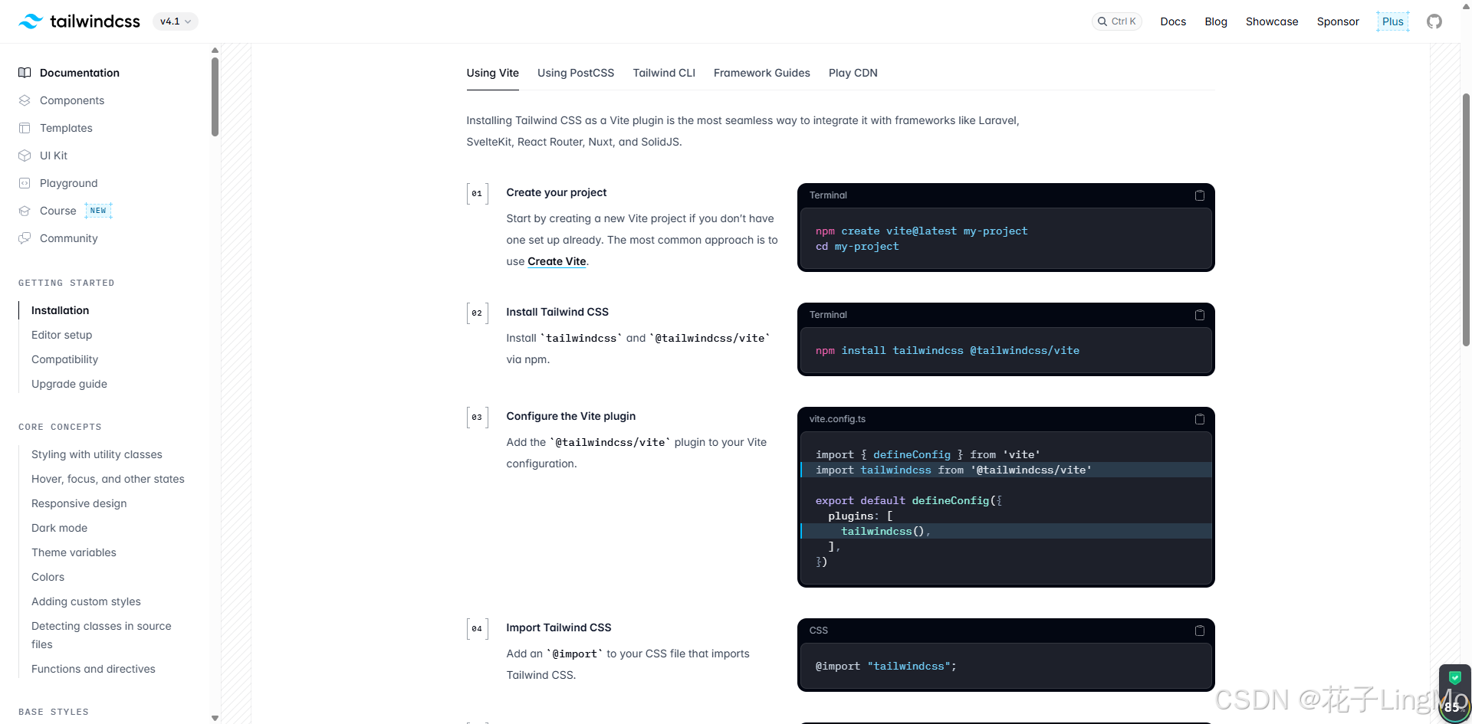Screen dimensions: 1472x724
Task: Follow the Create Vite link
Action: [x=557, y=261]
